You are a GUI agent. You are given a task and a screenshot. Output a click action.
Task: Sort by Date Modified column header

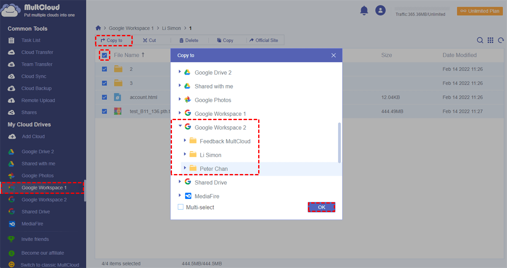pos(460,55)
